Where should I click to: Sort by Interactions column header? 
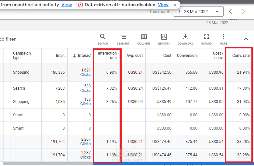click(84, 56)
